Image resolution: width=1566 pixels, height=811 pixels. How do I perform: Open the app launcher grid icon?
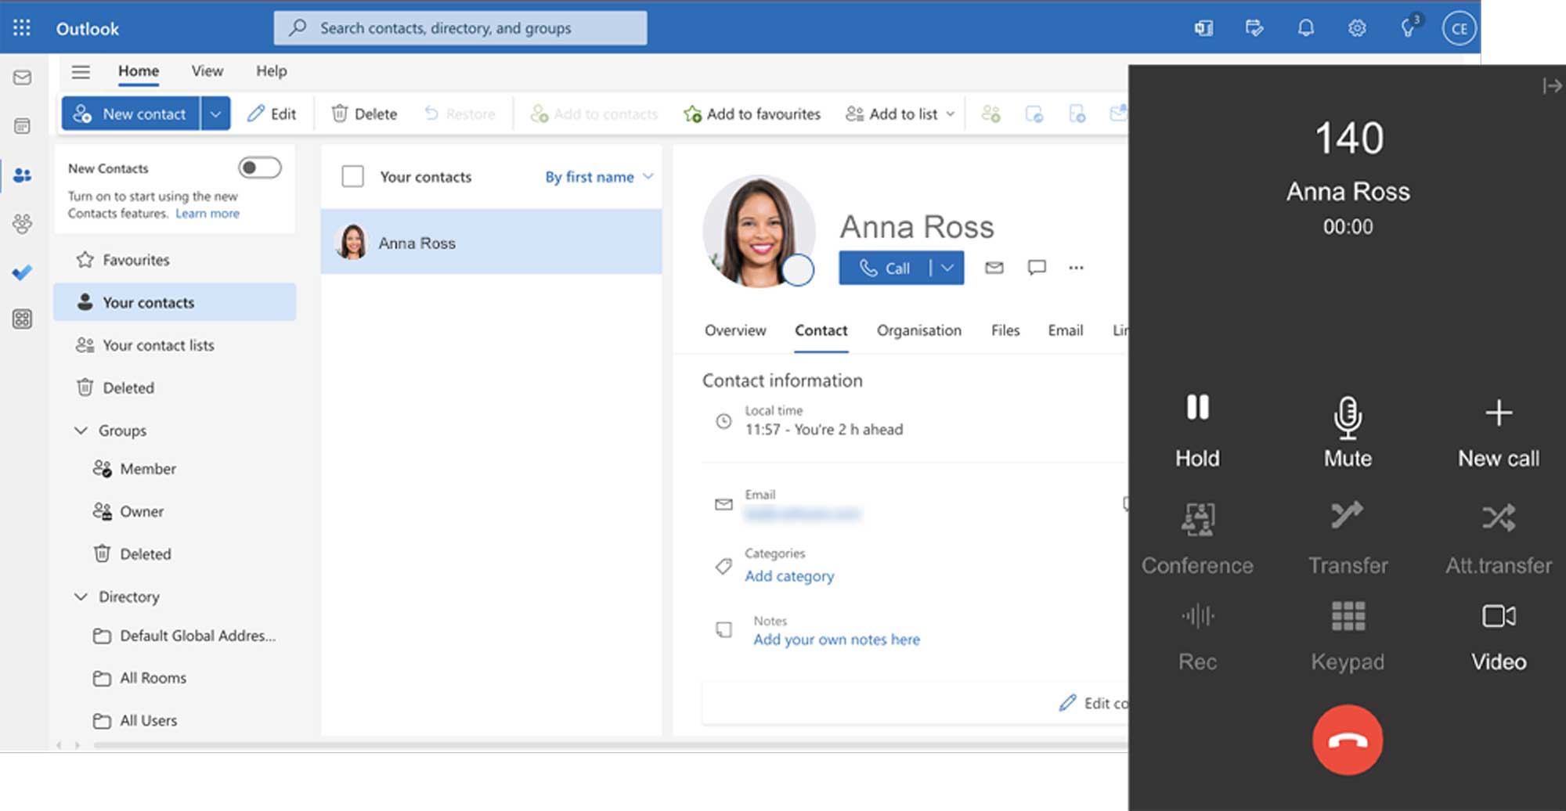[22, 28]
